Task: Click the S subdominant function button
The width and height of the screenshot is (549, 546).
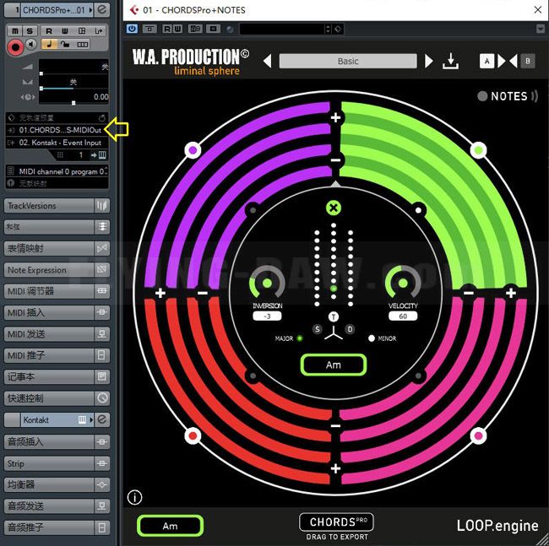Action: click(x=318, y=329)
